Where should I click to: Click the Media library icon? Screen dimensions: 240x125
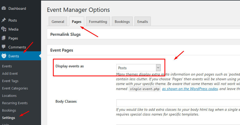click(x=4, y=29)
